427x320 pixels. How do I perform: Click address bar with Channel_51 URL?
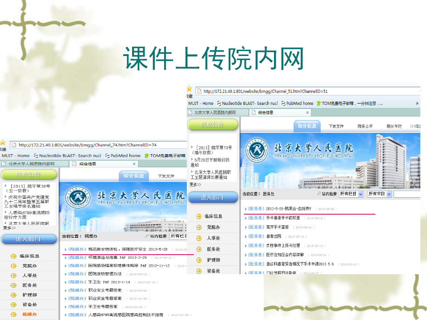308,92
